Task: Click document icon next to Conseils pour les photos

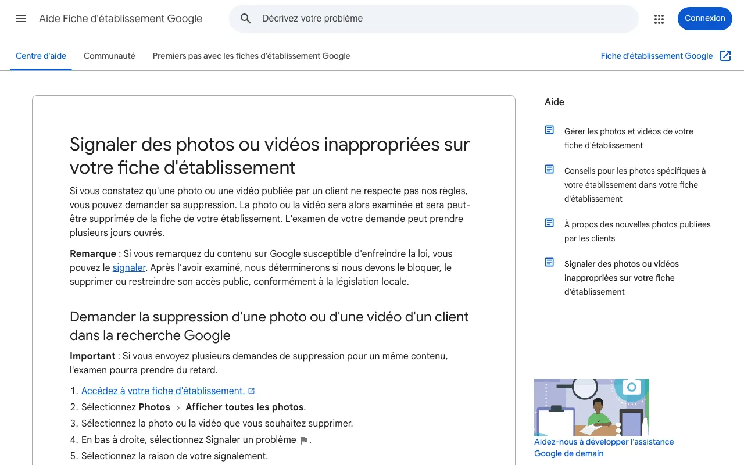Action: pos(549,169)
